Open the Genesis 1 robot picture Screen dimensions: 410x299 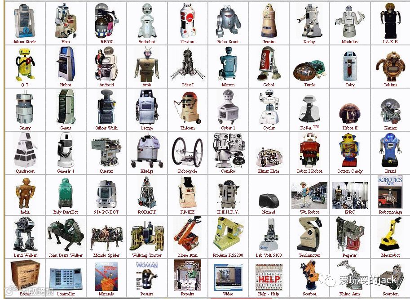tap(66, 150)
